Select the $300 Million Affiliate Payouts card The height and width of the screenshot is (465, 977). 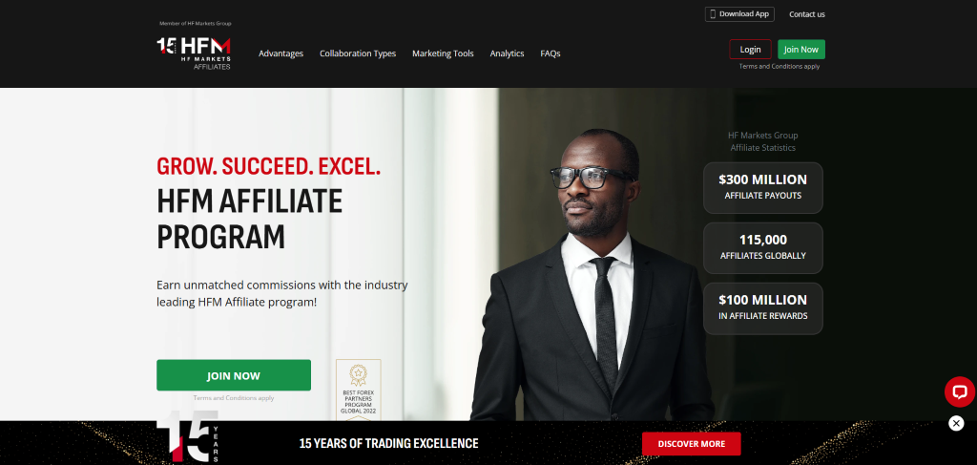[762, 187]
